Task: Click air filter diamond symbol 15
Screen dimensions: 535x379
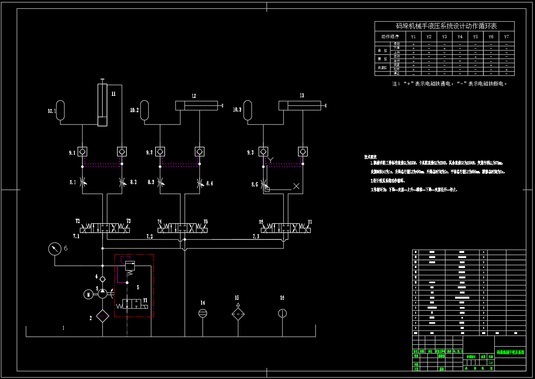Action: coord(238,313)
